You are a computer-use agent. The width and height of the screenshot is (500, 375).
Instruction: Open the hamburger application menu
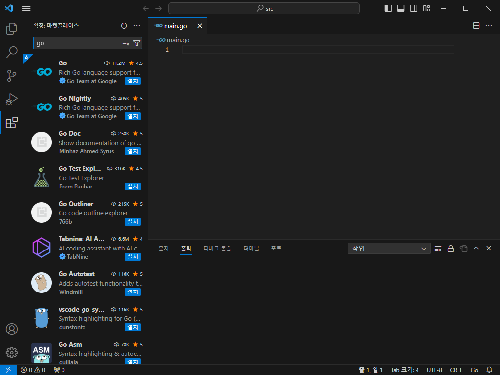tap(26, 9)
